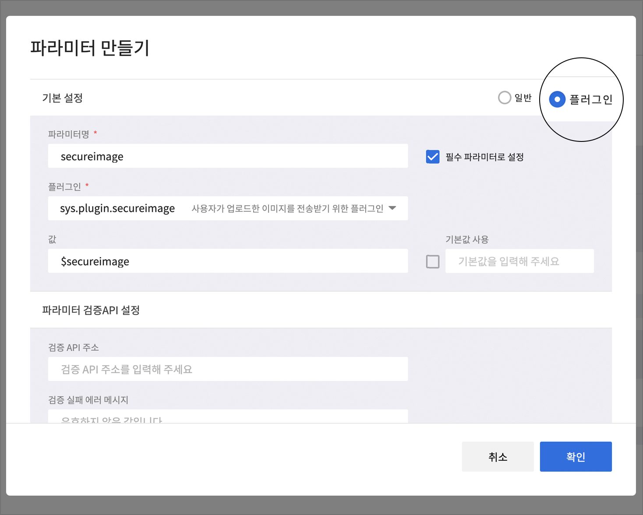Click the 필수 파라미터로 설정 label text
The width and height of the screenshot is (643, 515).
(x=484, y=157)
